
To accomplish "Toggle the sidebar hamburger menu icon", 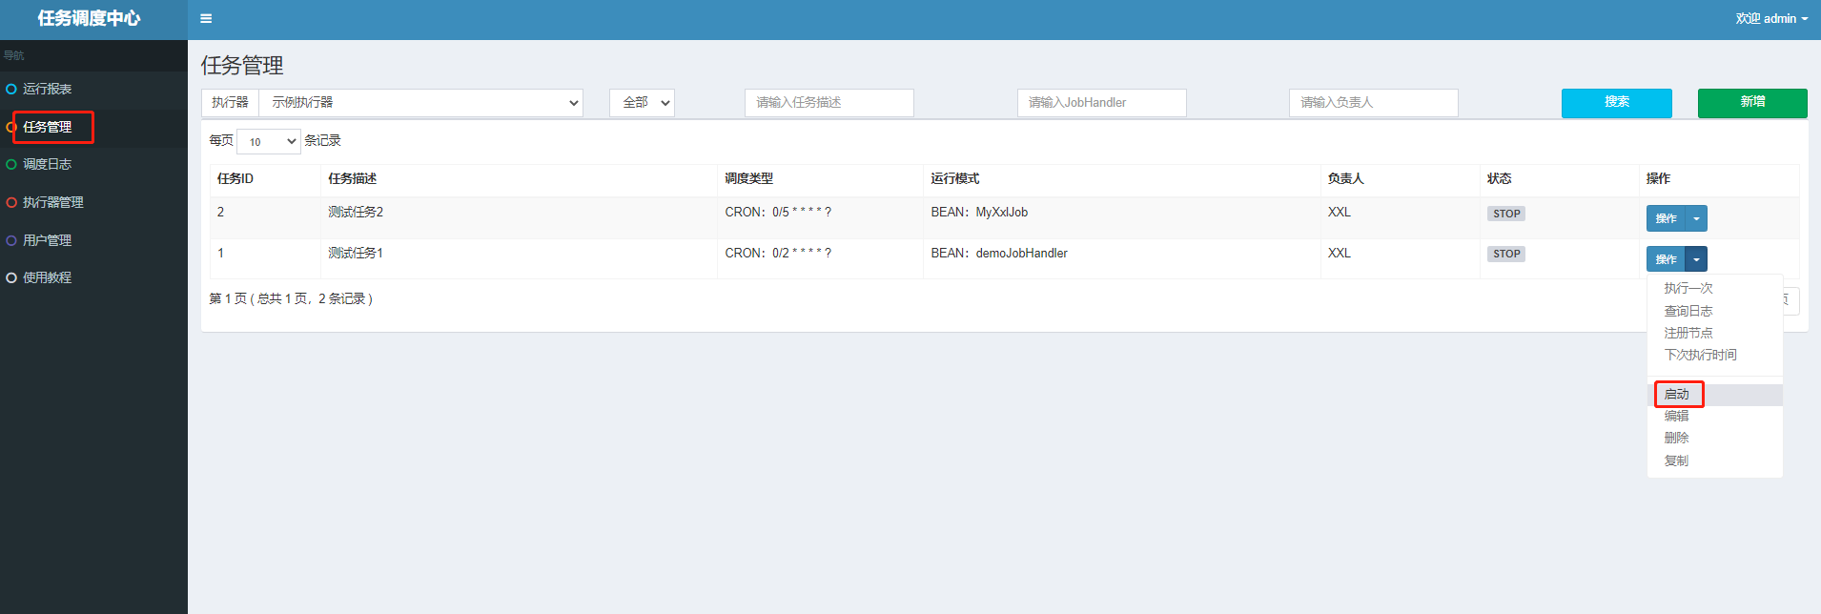I will tap(206, 18).
